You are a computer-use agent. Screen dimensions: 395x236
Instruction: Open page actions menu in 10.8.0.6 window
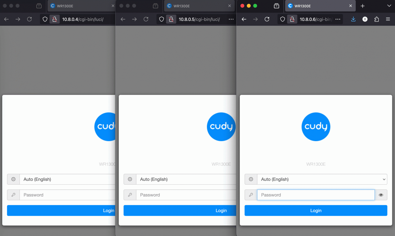(338, 19)
